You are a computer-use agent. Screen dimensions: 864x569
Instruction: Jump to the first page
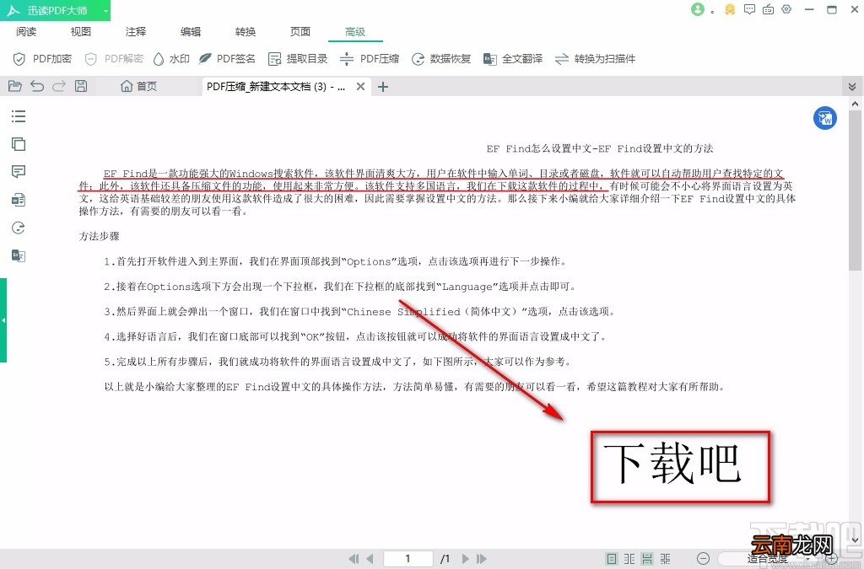pyautogui.click(x=354, y=559)
